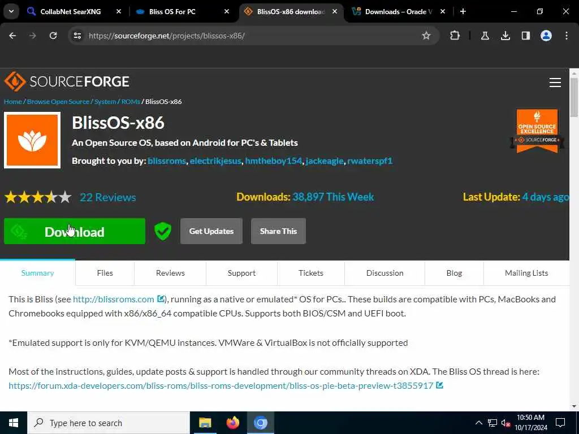The image size is (579, 434).
Task: Close the CollabNet SearXNG tab
Action: 119,12
